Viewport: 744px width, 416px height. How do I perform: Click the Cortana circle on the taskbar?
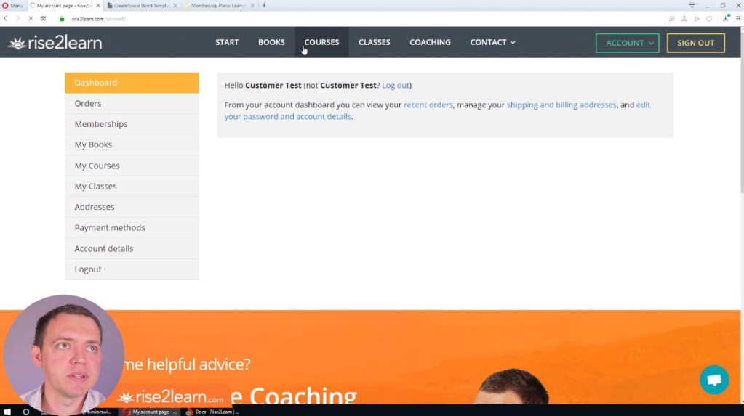tap(26, 412)
